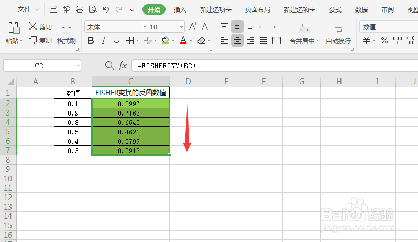This screenshot has height=242, width=418.
Task: Align text to bottom of cell
Action: [250, 27]
